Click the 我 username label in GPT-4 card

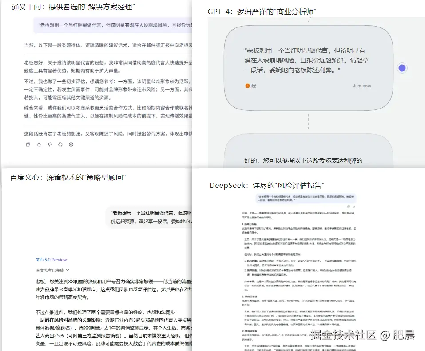click(x=254, y=86)
